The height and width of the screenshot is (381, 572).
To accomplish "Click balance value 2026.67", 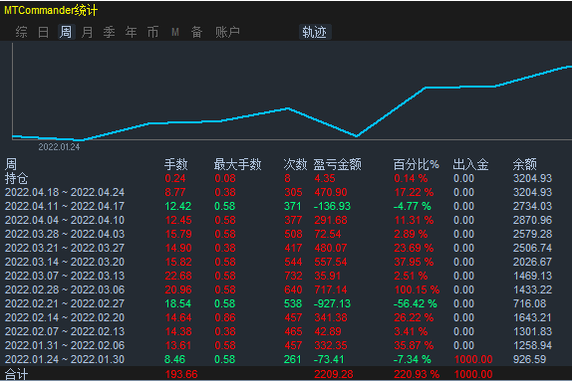I will (532, 262).
